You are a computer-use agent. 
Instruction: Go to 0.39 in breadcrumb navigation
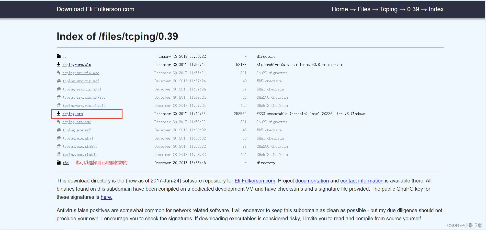coord(413,9)
